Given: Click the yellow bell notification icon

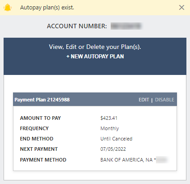Looking at the screenshot, I should click(x=8, y=8).
